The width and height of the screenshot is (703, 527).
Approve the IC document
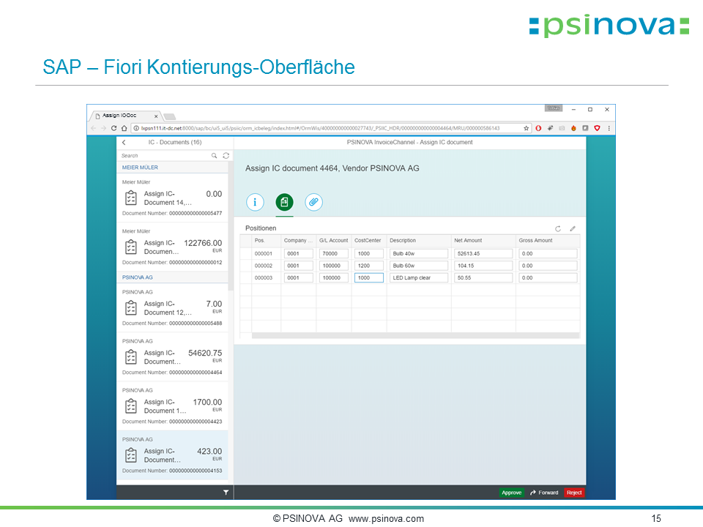pyautogui.click(x=511, y=493)
